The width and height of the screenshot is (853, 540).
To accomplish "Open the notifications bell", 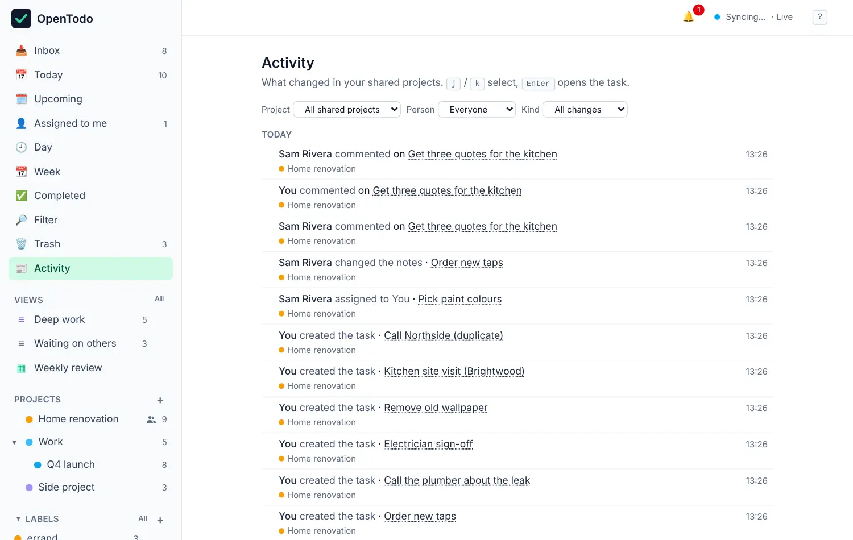I will pos(688,17).
